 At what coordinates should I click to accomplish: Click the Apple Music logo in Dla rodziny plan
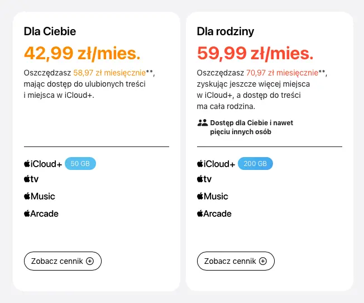(x=213, y=196)
